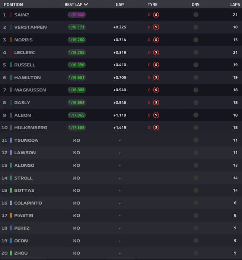The height and width of the screenshot is (260, 242).
Task: Click the Laps column header
Action: pos(235,4)
